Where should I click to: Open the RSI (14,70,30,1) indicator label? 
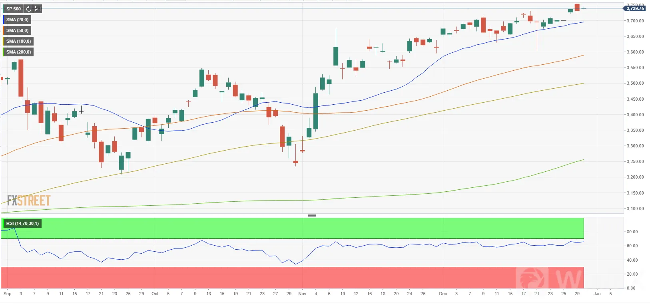coord(22,223)
